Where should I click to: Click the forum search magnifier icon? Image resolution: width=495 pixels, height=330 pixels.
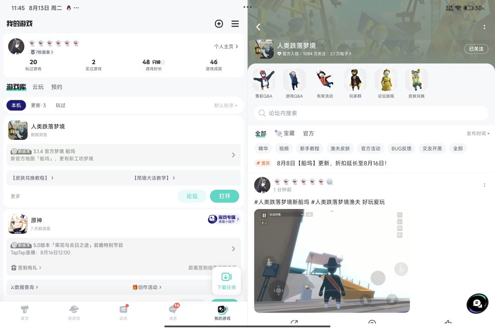pos(262,113)
